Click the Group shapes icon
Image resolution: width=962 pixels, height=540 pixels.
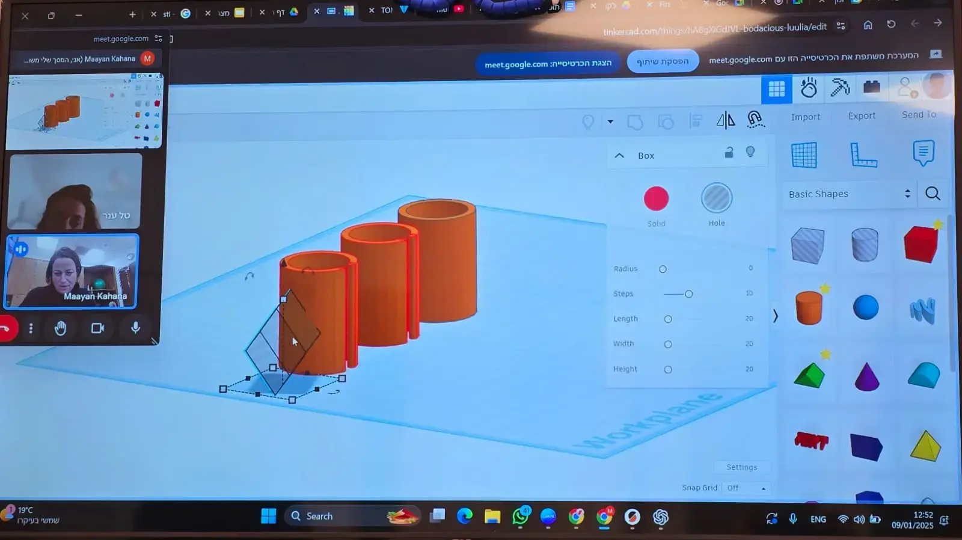[x=635, y=122]
